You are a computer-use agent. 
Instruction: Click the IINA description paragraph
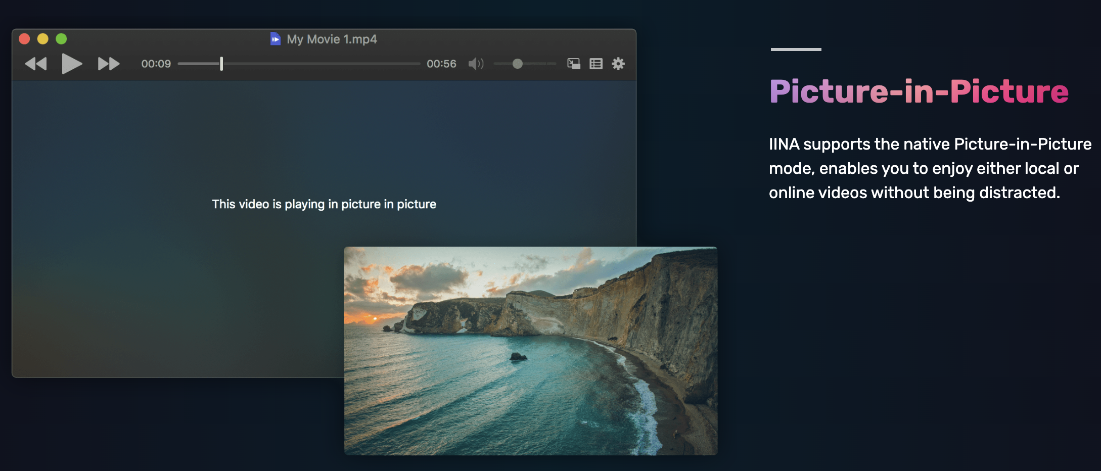click(x=930, y=168)
